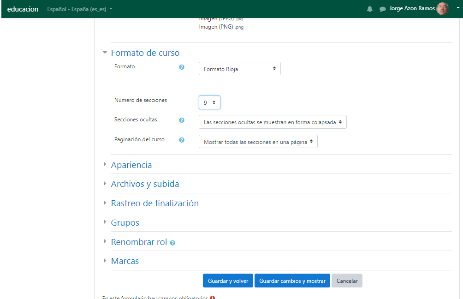The width and height of the screenshot is (463, 299).
Task: Collapse the Formato de curso section
Action: coord(145,53)
